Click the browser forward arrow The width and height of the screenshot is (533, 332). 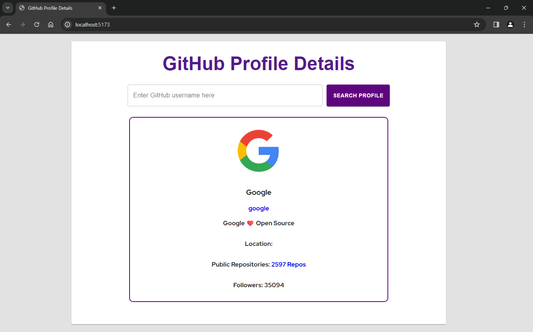[23, 25]
